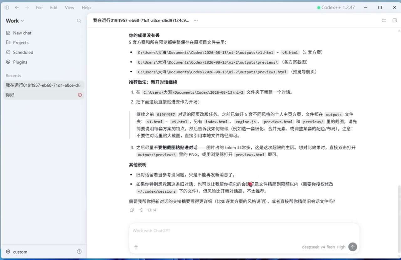Expand the Work workspace dropdown
Viewport: 401px width, 260px height.
[15, 21]
